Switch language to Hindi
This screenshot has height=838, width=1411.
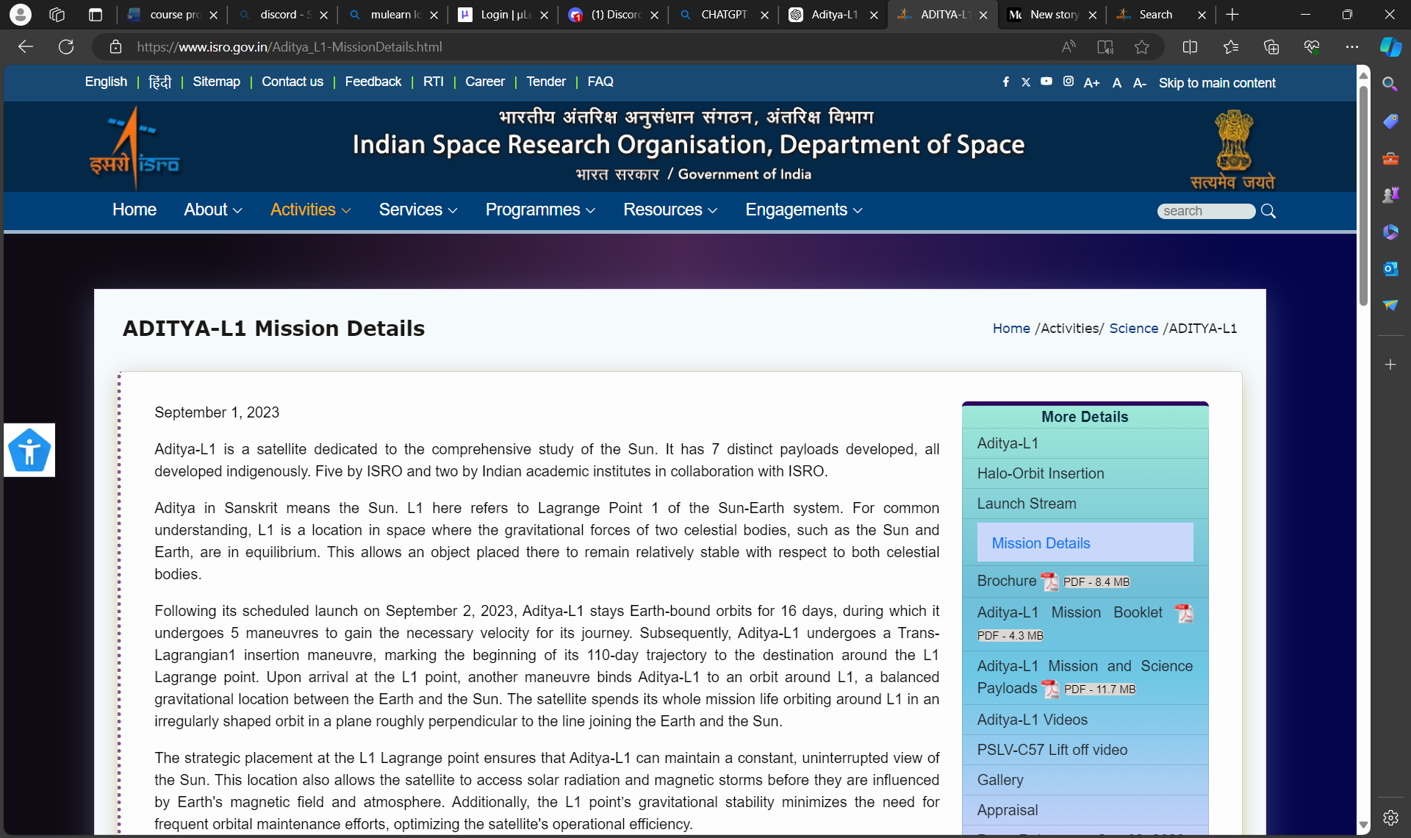point(159,82)
